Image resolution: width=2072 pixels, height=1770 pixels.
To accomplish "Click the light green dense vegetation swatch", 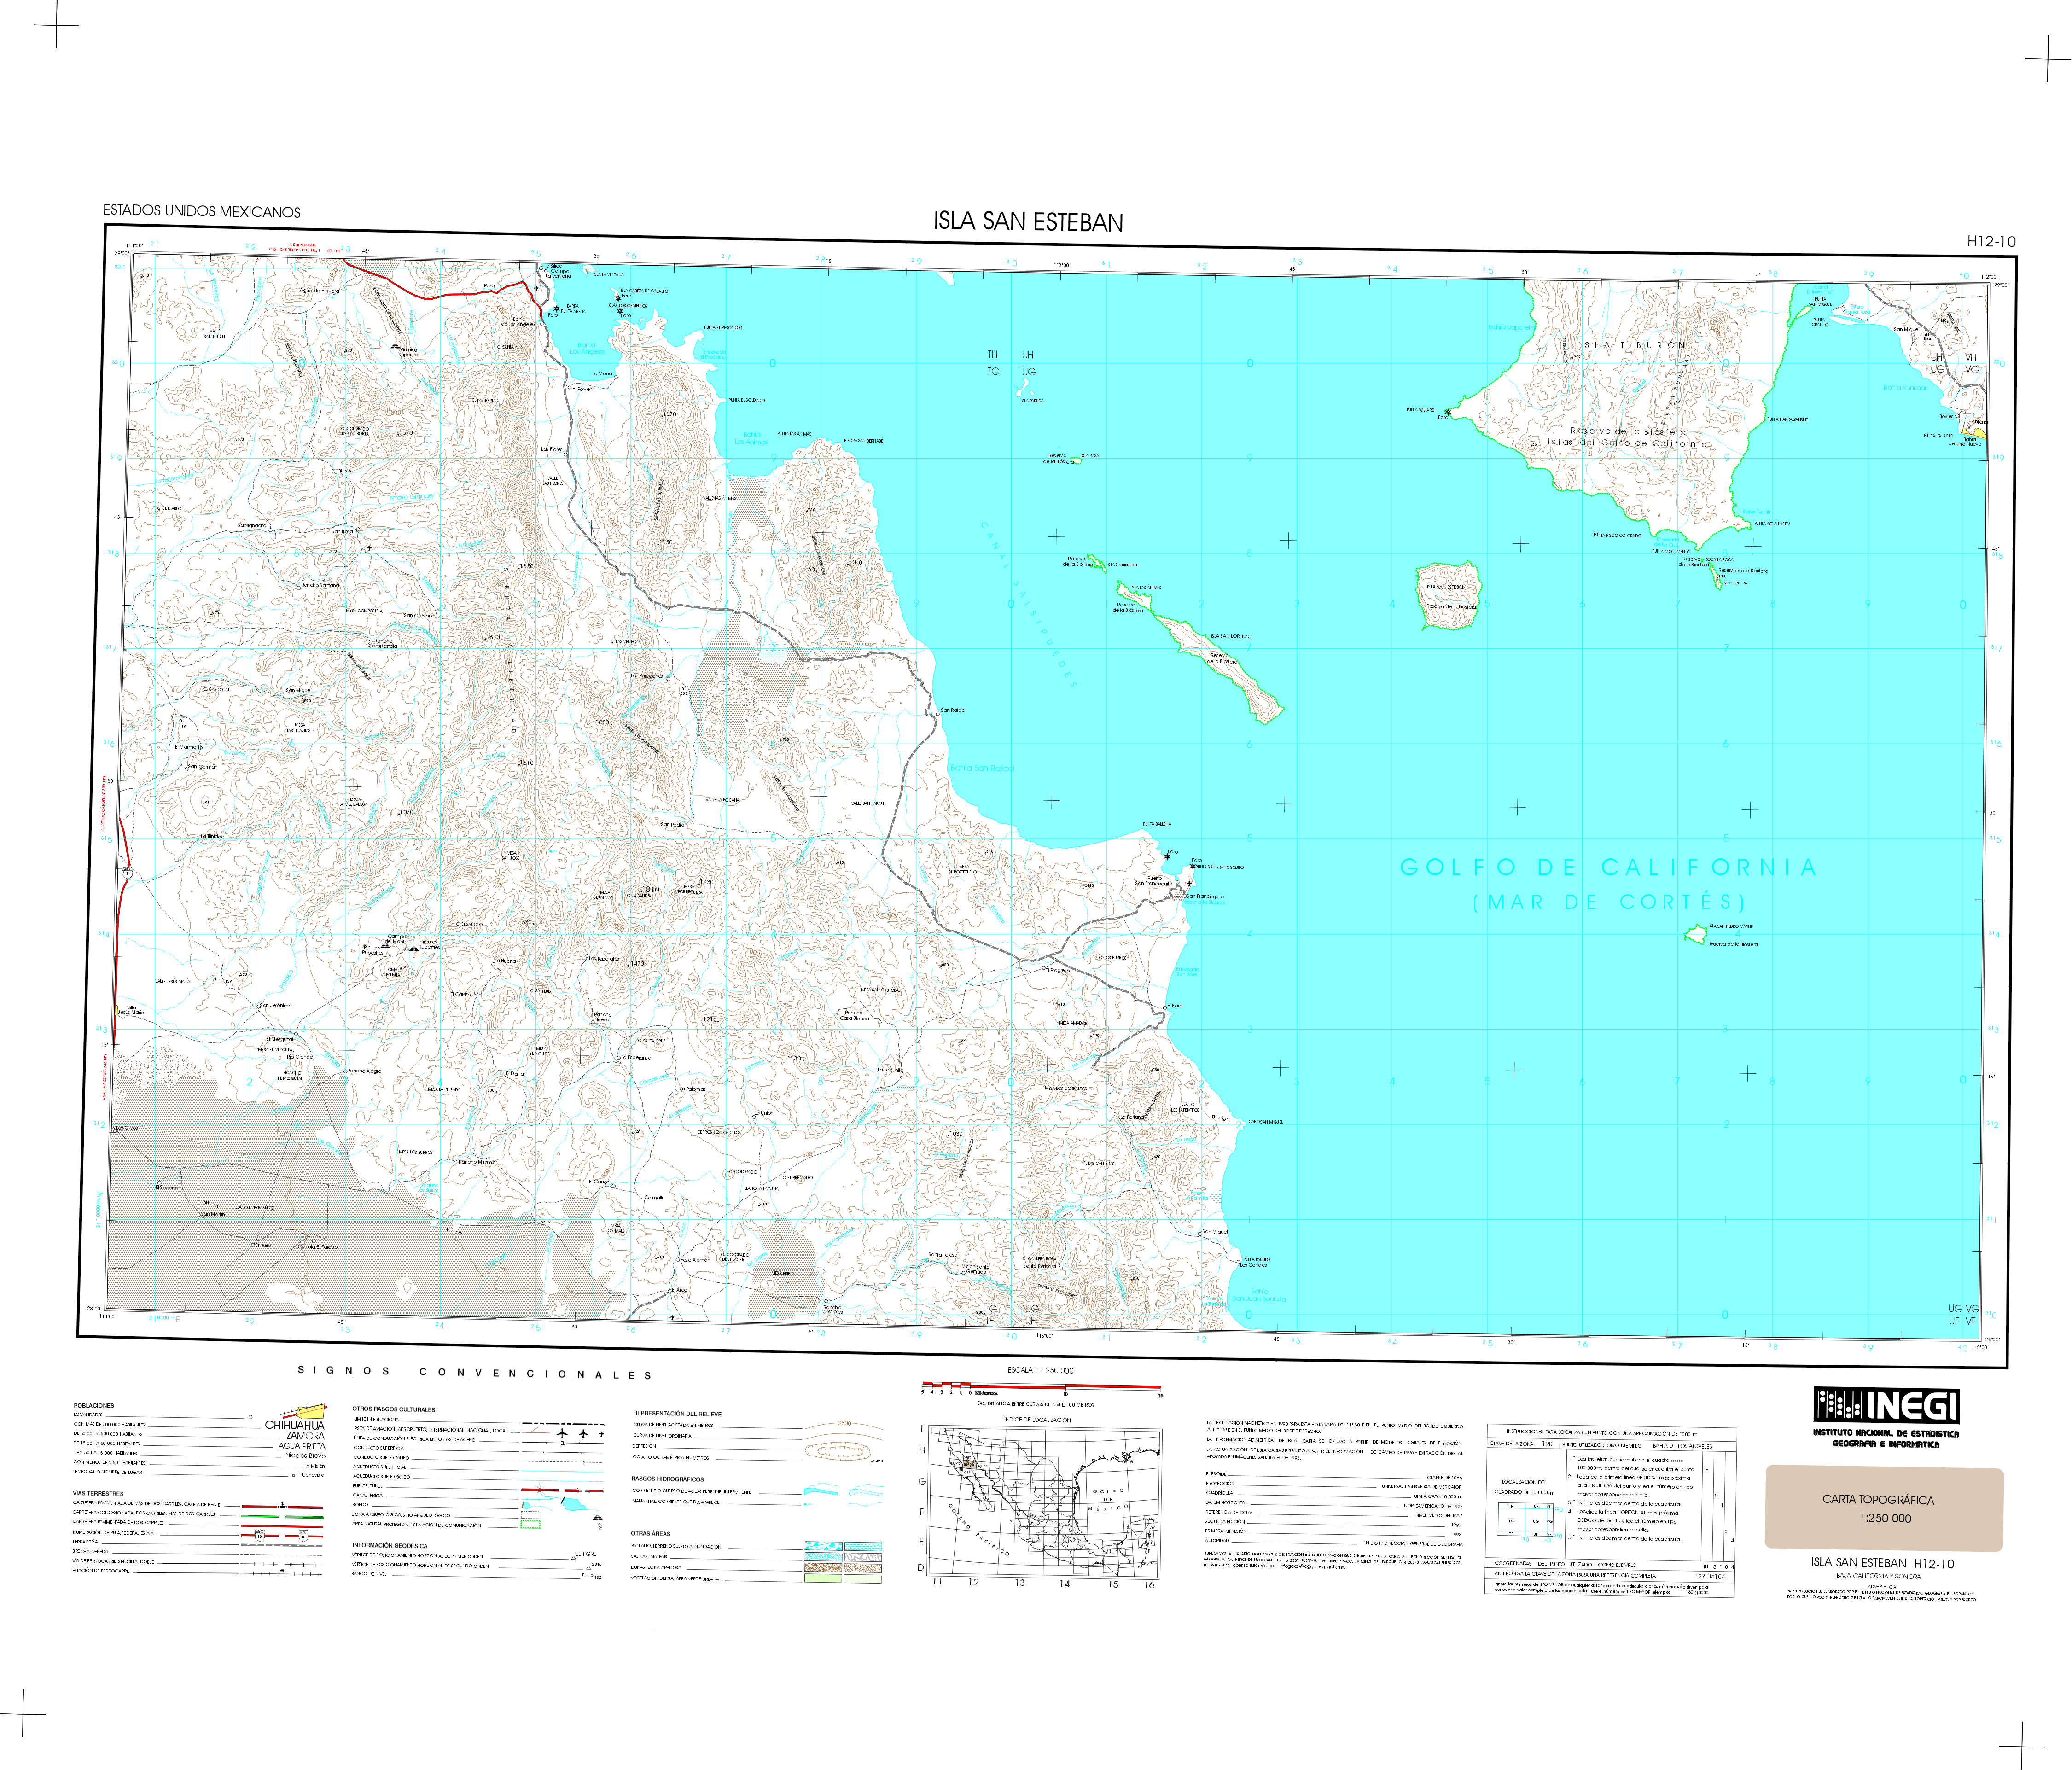I will (x=823, y=1579).
